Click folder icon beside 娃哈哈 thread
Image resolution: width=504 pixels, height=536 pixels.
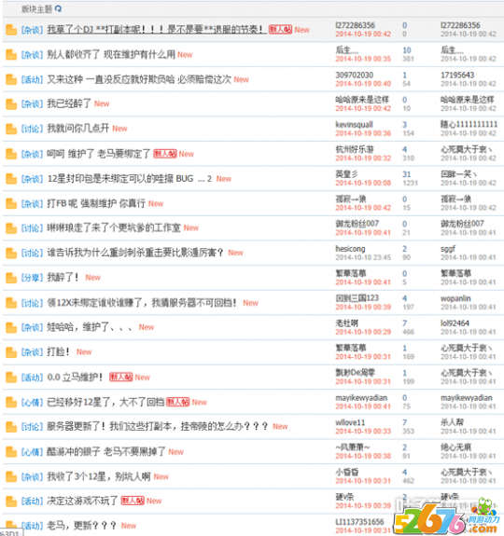pos(11,327)
